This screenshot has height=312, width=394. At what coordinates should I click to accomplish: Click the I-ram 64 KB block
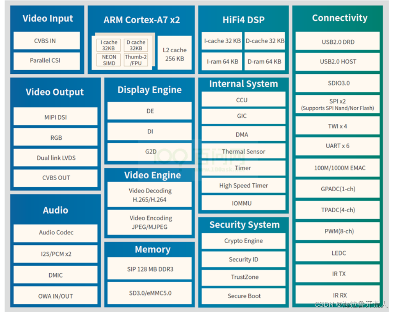(222, 61)
